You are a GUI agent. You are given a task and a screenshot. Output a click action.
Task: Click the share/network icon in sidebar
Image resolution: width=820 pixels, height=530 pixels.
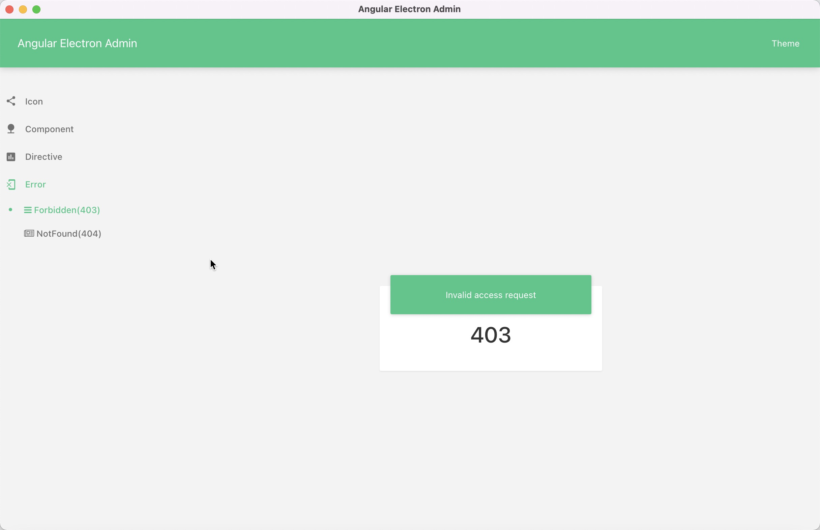(x=11, y=101)
